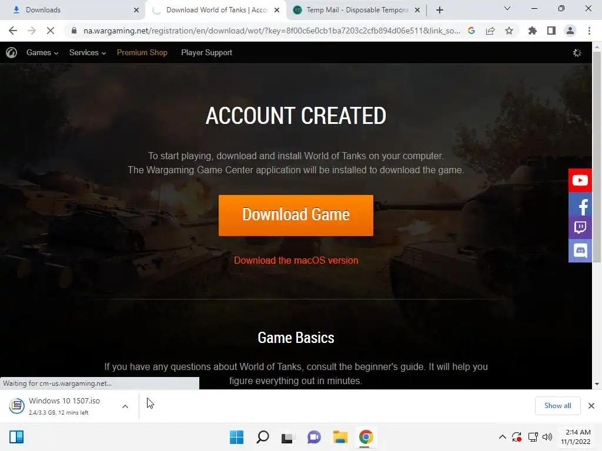
Task: Click the forward navigation arrow
Action: (x=32, y=31)
